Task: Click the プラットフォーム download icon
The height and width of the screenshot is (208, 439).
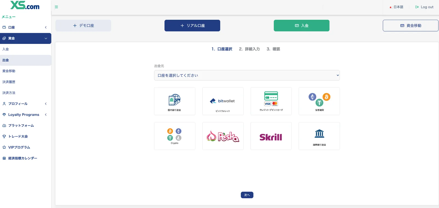Action: [x=4, y=125]
